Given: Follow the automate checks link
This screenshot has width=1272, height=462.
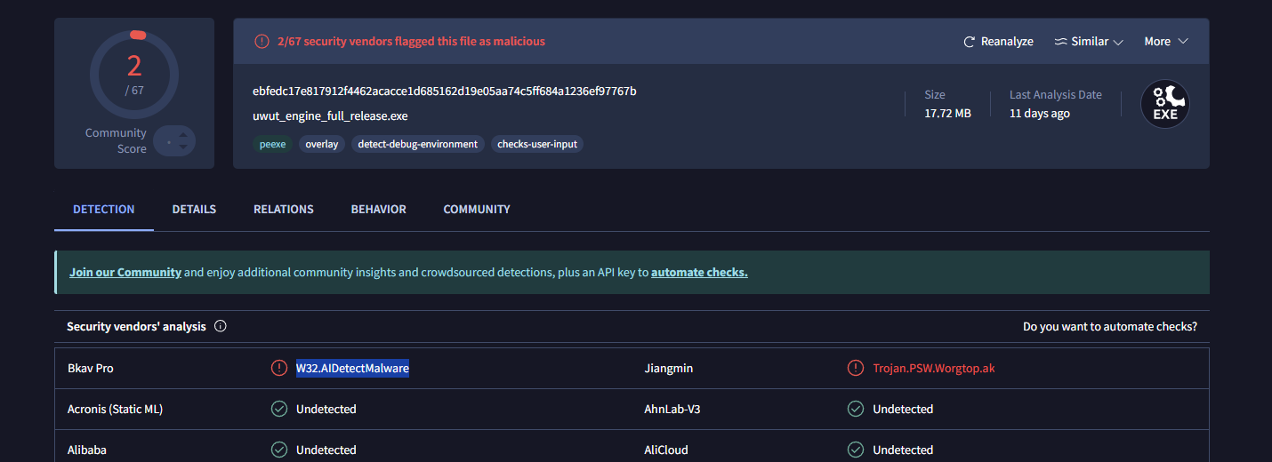Looking at the screenshot, I should (x=699, y=273).
